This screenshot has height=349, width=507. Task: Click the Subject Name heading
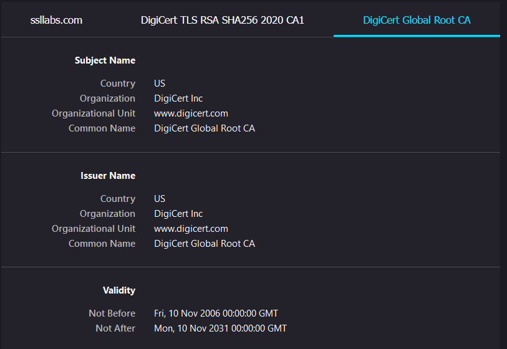pos(105,60)
